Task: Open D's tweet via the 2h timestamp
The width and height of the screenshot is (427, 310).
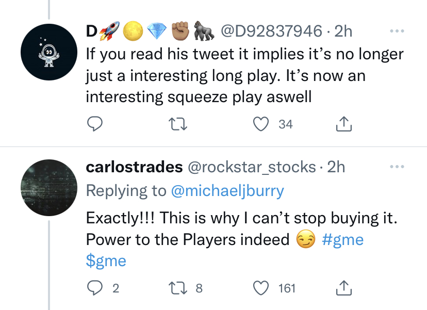Action: [343, 31]
